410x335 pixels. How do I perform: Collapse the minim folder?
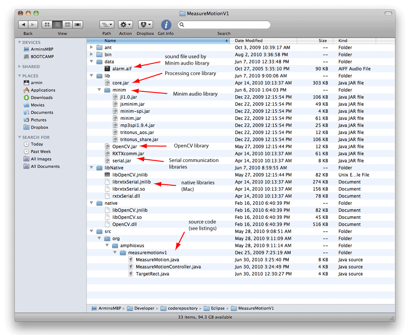coord(99,90)
